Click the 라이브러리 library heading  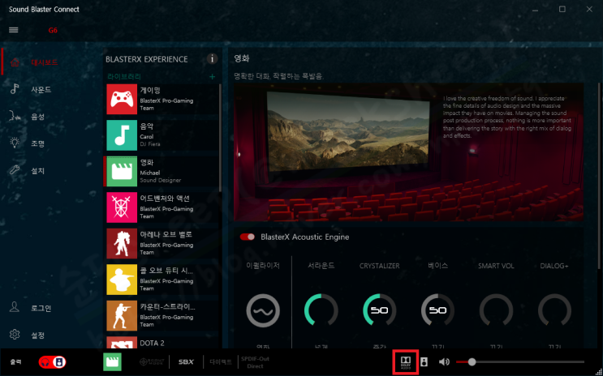click(124, 77)
